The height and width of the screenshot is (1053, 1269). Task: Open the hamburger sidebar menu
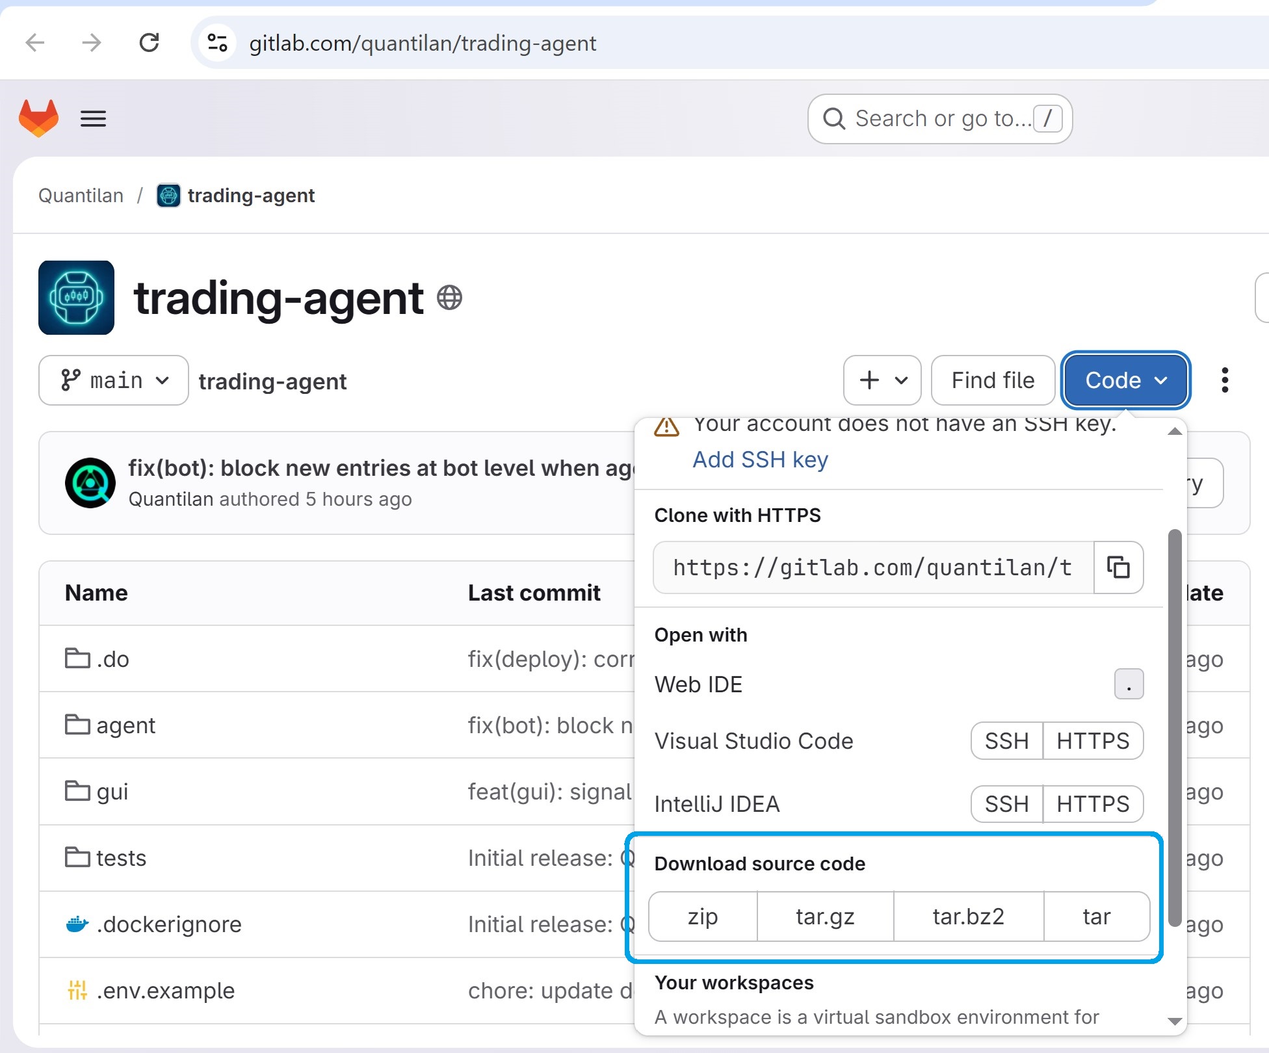[x=93, y=118]
